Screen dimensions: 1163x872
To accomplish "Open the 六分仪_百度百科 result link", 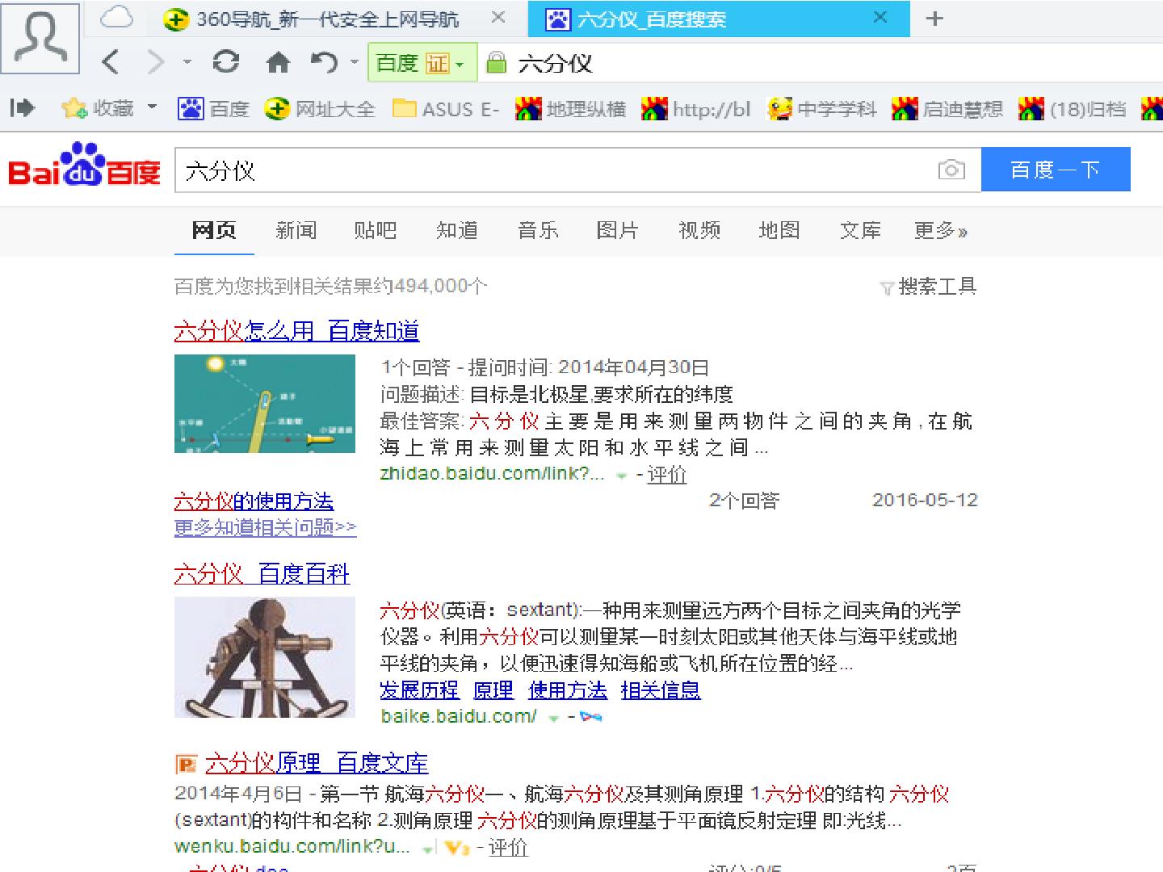I will click(262, 574).
